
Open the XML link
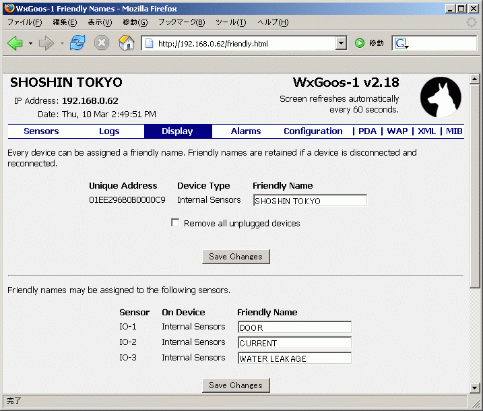(426, 131)
